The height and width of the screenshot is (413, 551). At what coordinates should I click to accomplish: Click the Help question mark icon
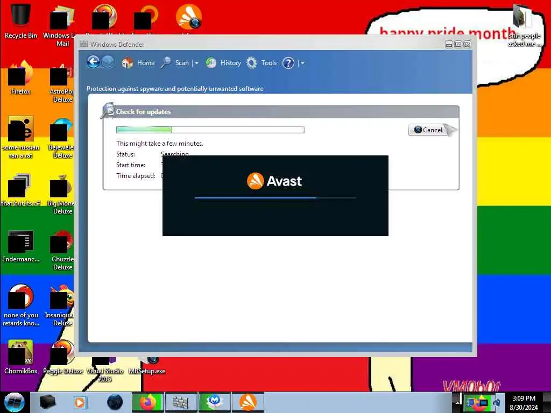click(288, 63)
